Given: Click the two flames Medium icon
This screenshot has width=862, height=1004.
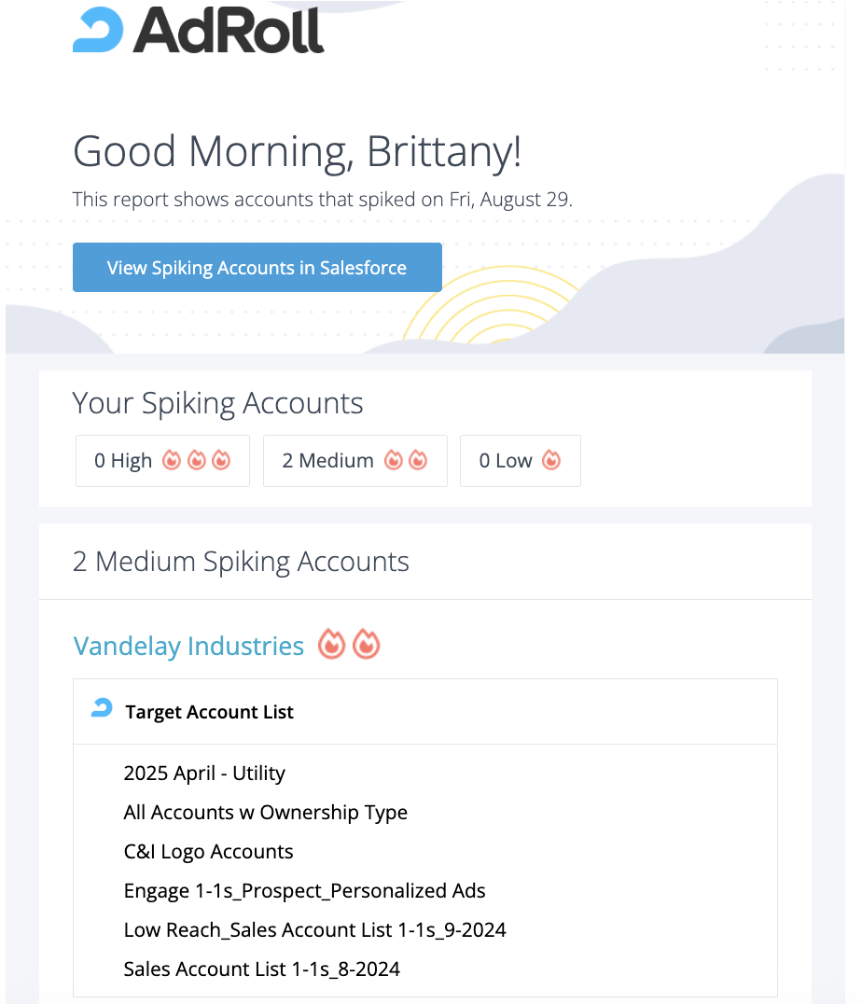Looking at the screenshot, I should point(406,460).
